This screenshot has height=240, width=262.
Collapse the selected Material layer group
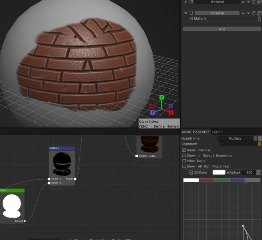pyautogui.click(x=185, y=13)
